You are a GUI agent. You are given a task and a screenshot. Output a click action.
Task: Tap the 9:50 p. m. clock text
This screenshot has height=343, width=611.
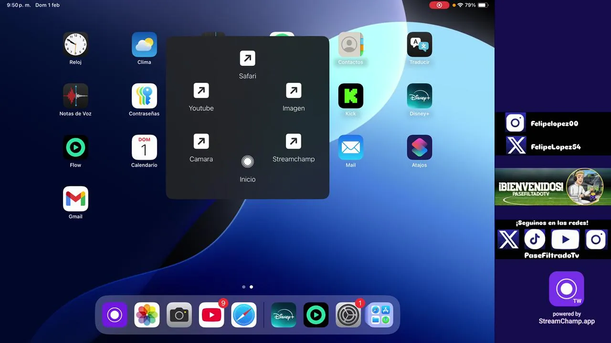tap(20, 5)
